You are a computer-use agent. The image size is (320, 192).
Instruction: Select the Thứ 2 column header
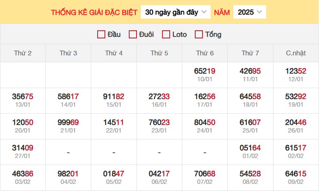click(x=23, y=53)
